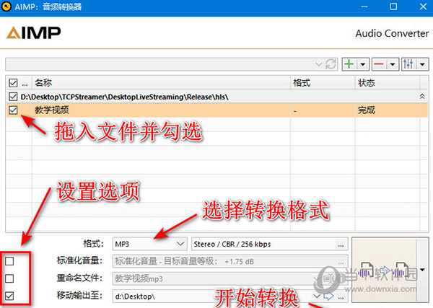433x308 pixels.
Task: Select the 教学视频 row name
Action: (x=52, y=110)
